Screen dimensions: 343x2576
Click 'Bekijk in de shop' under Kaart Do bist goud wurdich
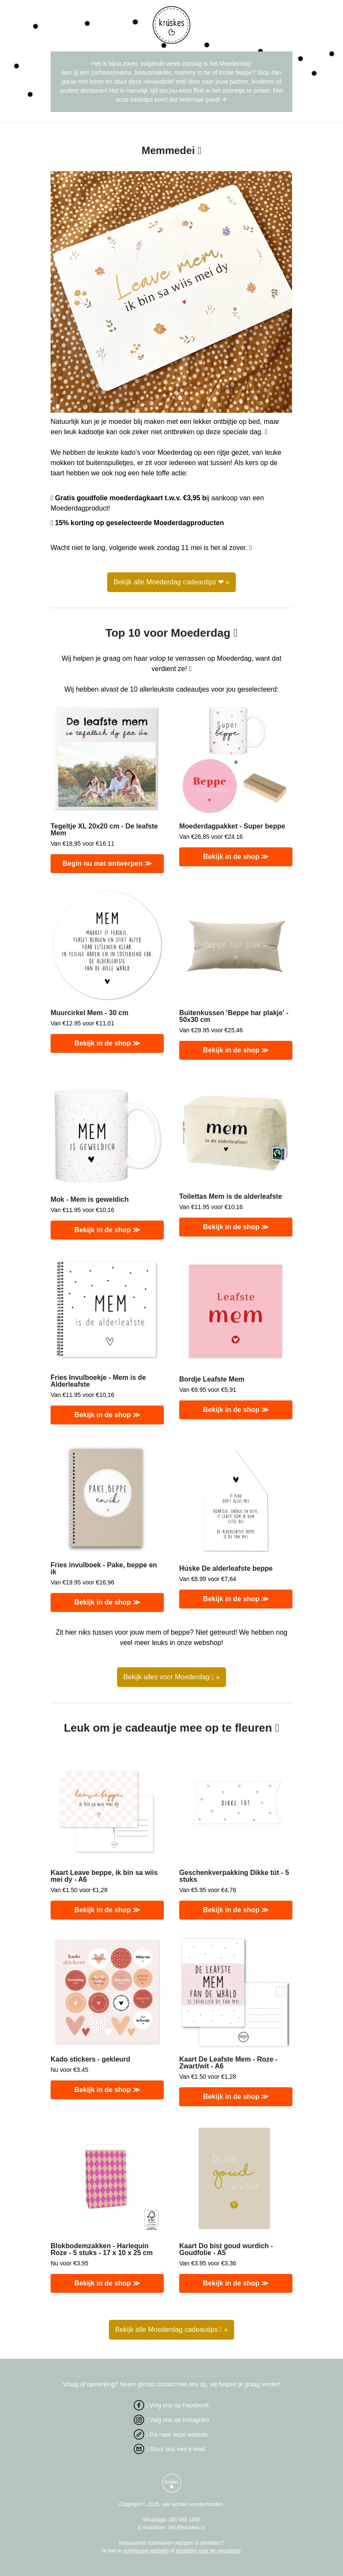pyautogui.click(x=235, y=2283)
